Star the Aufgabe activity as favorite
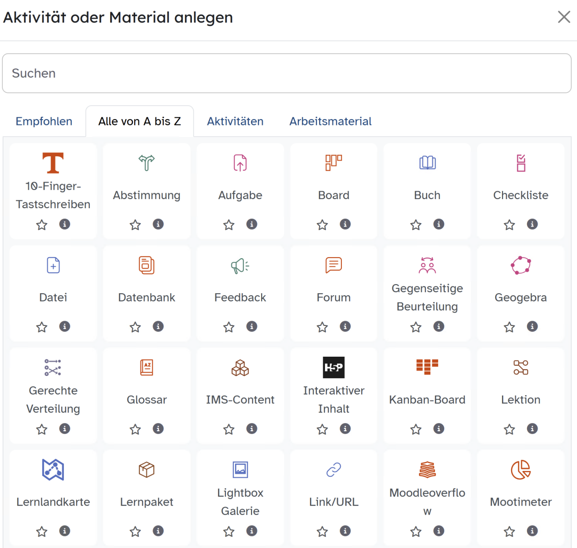577x548 pixels. click(x=229, y=224)
